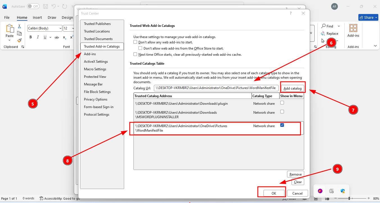Toggle Bold formatting in ribbon
The height and width of the screenshot is (203, 380).
click(31, 37)
